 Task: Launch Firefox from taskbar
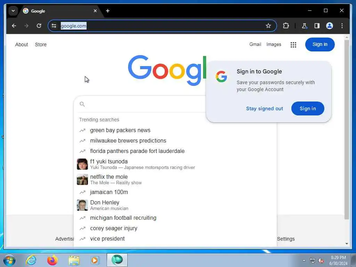tap(52, 260)
